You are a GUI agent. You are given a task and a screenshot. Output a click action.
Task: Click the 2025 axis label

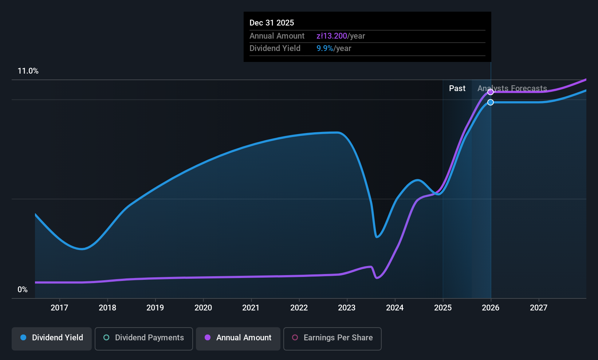click(443, 308)
